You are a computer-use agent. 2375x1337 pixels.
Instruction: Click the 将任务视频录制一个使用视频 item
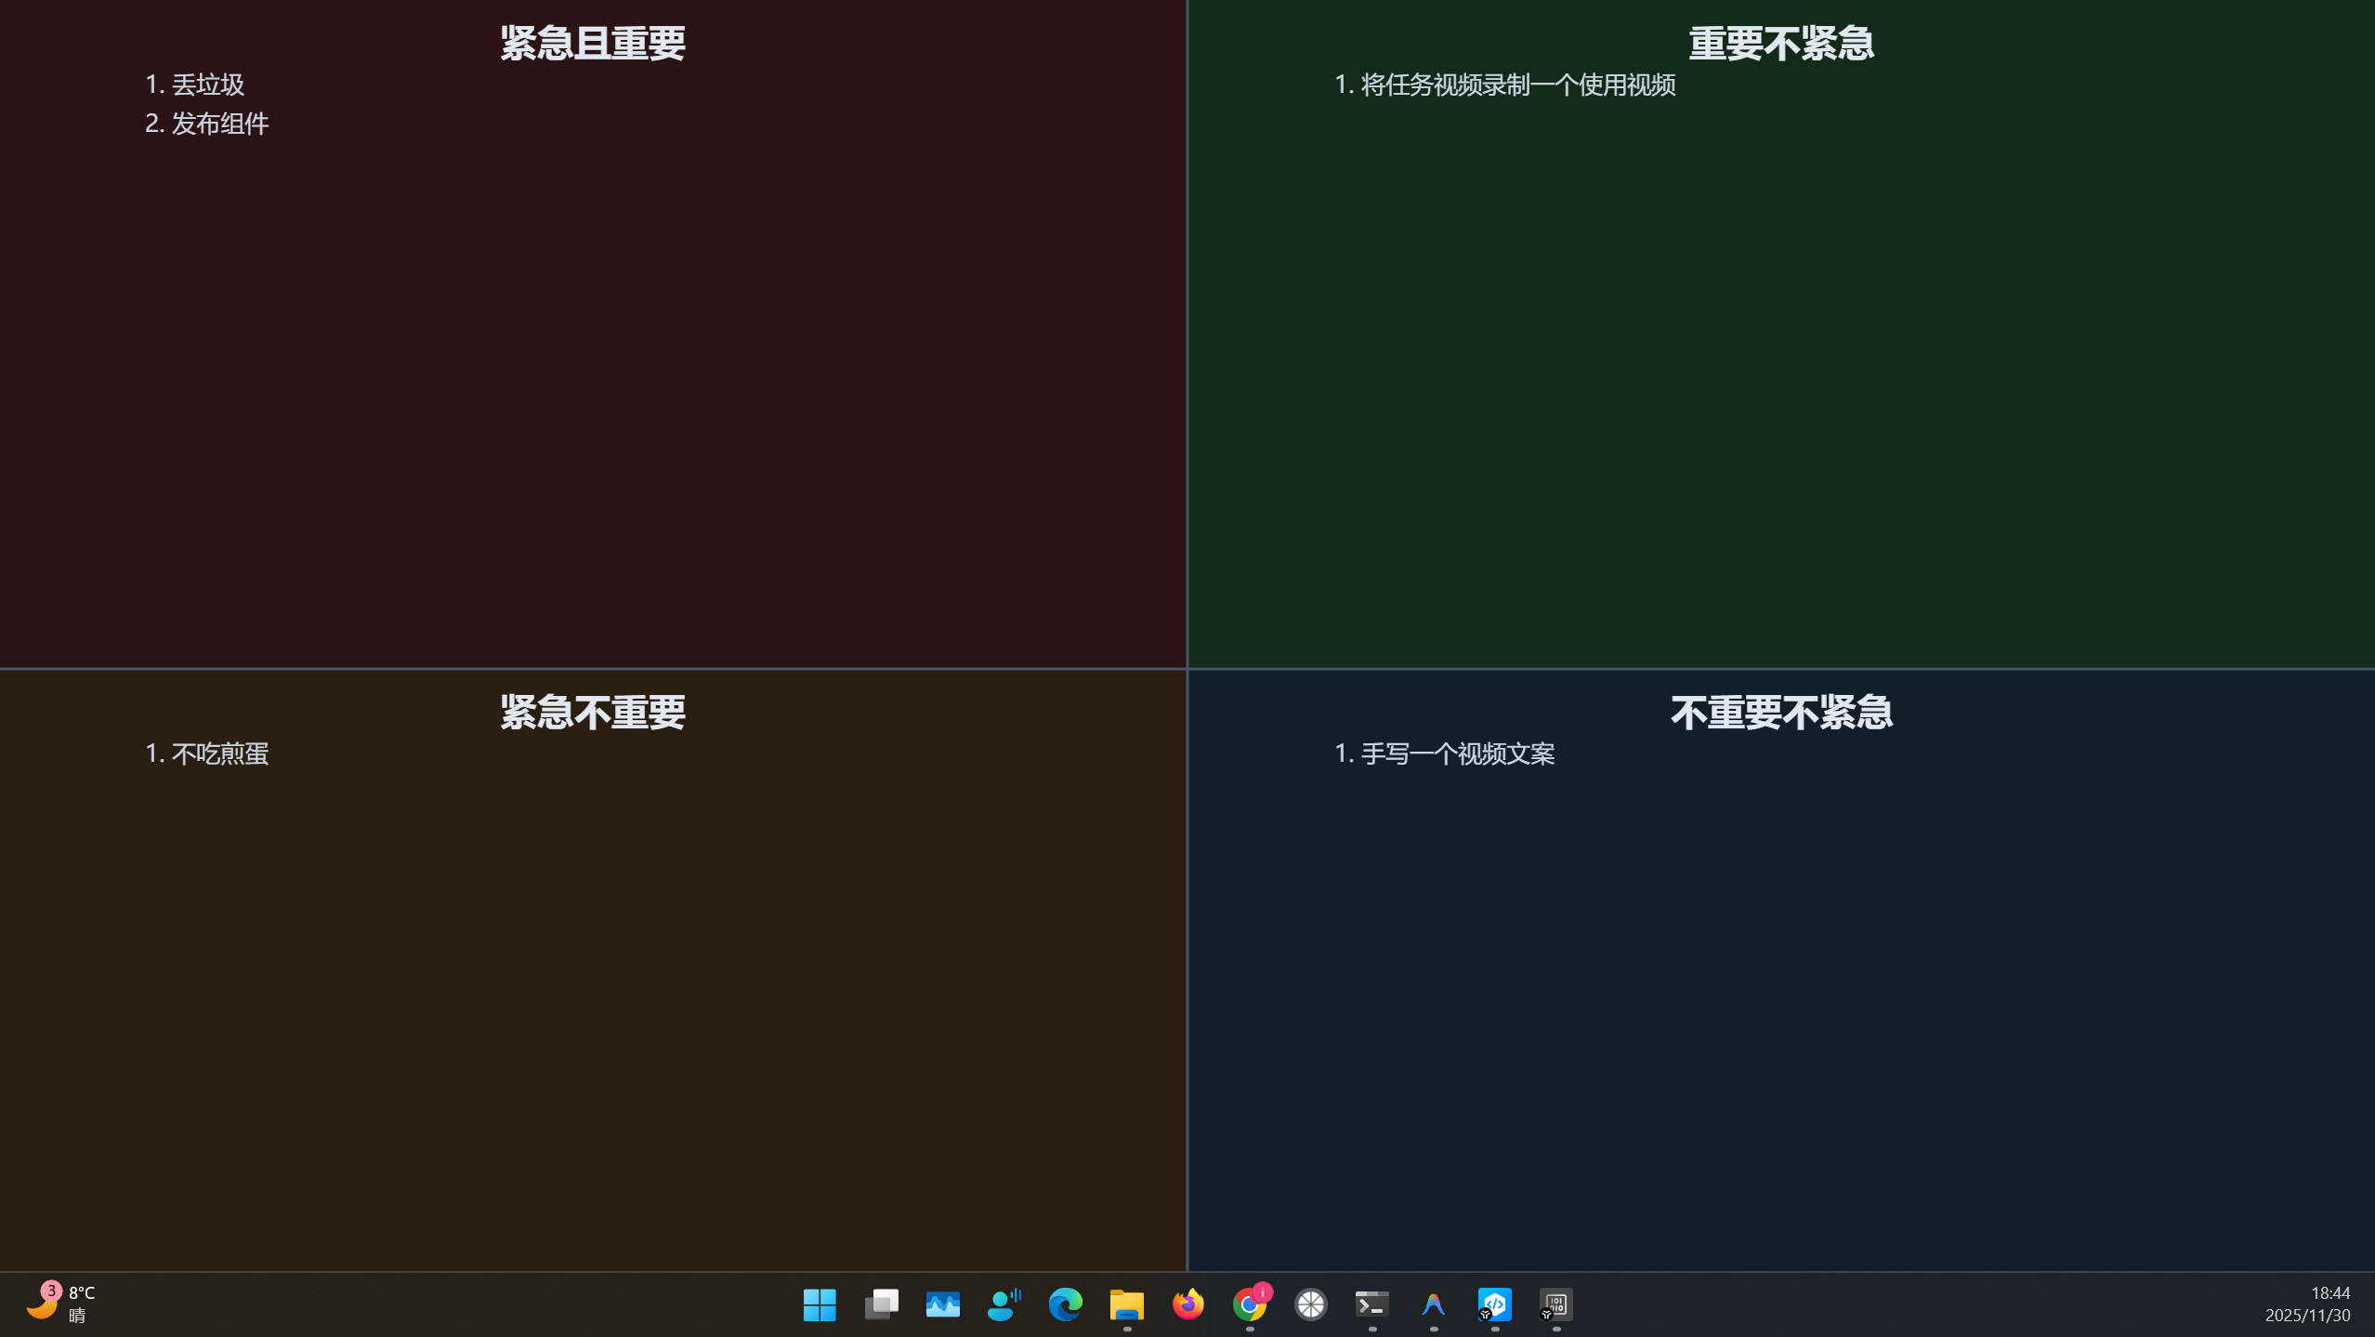[1517, 85]
